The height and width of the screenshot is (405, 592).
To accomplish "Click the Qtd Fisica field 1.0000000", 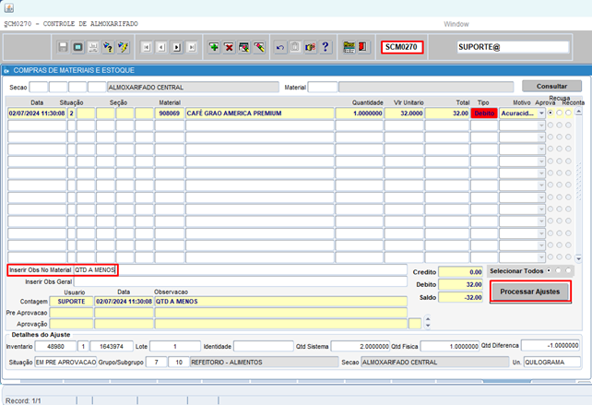I will click(450, 346).
